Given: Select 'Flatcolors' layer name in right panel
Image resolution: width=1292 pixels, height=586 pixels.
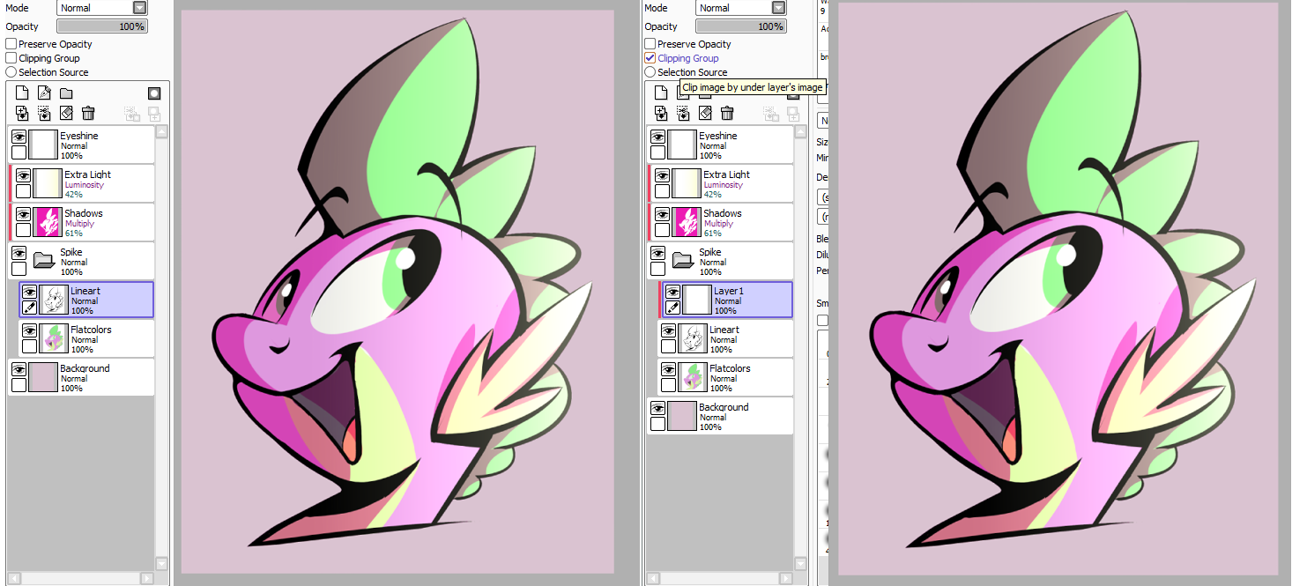Looking at the screenshot, I should point(731,368).
